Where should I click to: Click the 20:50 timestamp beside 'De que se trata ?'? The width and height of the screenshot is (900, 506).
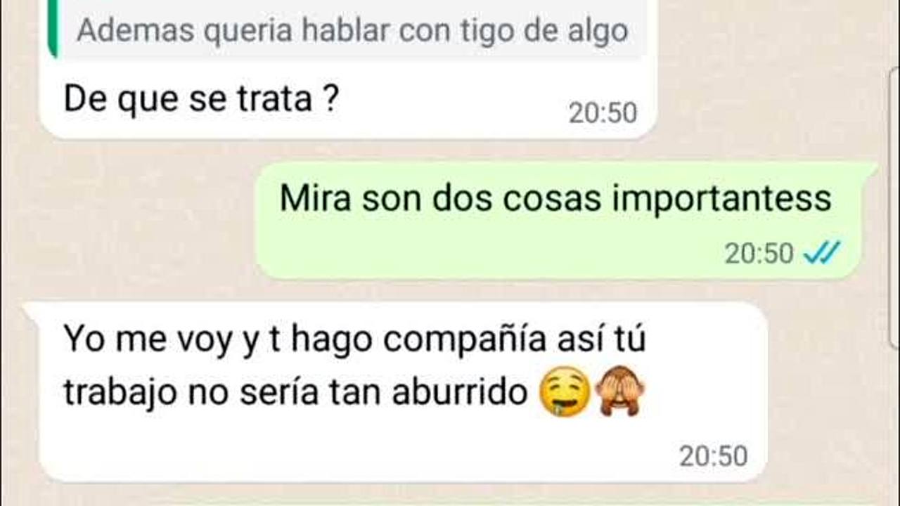pos(603,113)
